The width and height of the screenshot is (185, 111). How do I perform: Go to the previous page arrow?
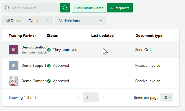tap(79, 97)
